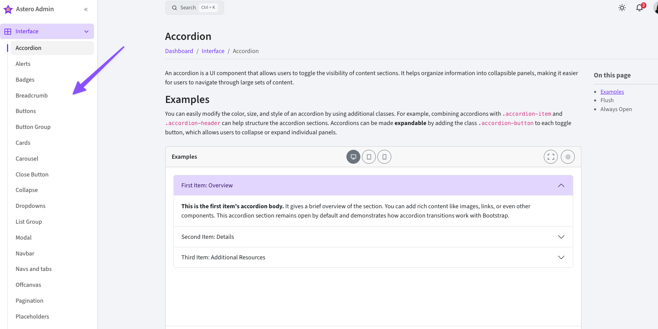Viewport: 658px width, 329px height.
Task: Open Examples panel in fullscreen
Action: coord(551,157)
